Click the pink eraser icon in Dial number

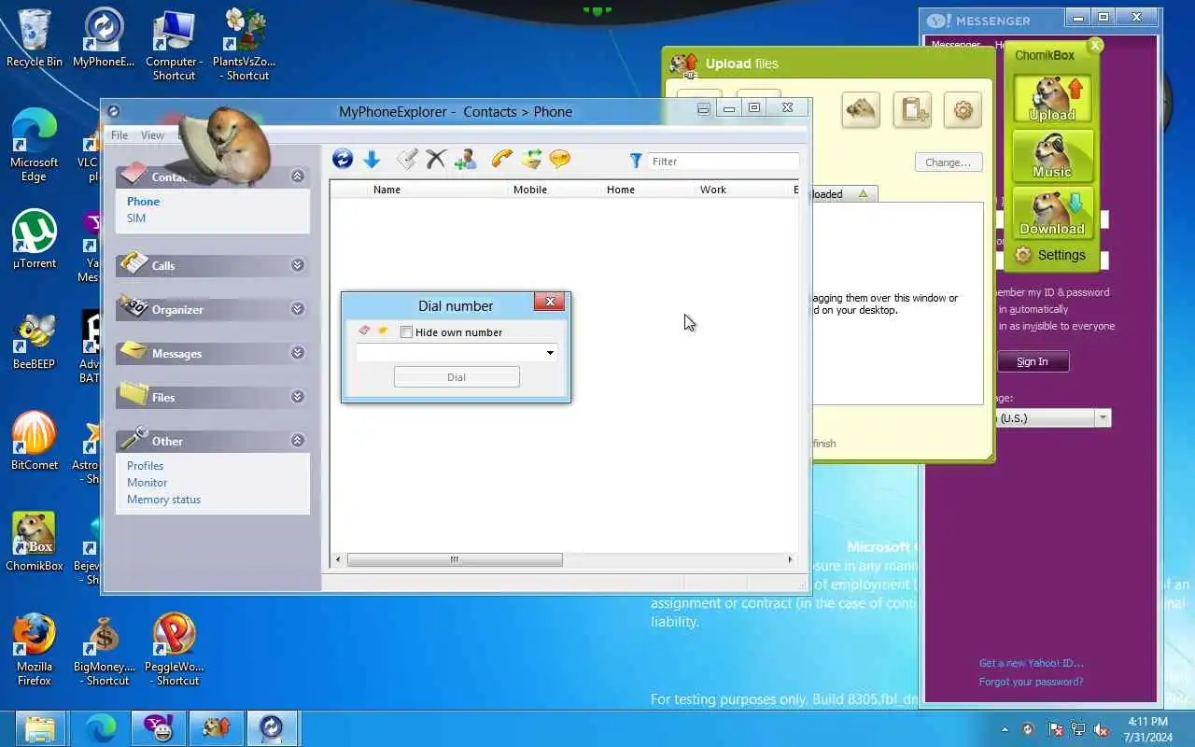click(x=364, y=331)
